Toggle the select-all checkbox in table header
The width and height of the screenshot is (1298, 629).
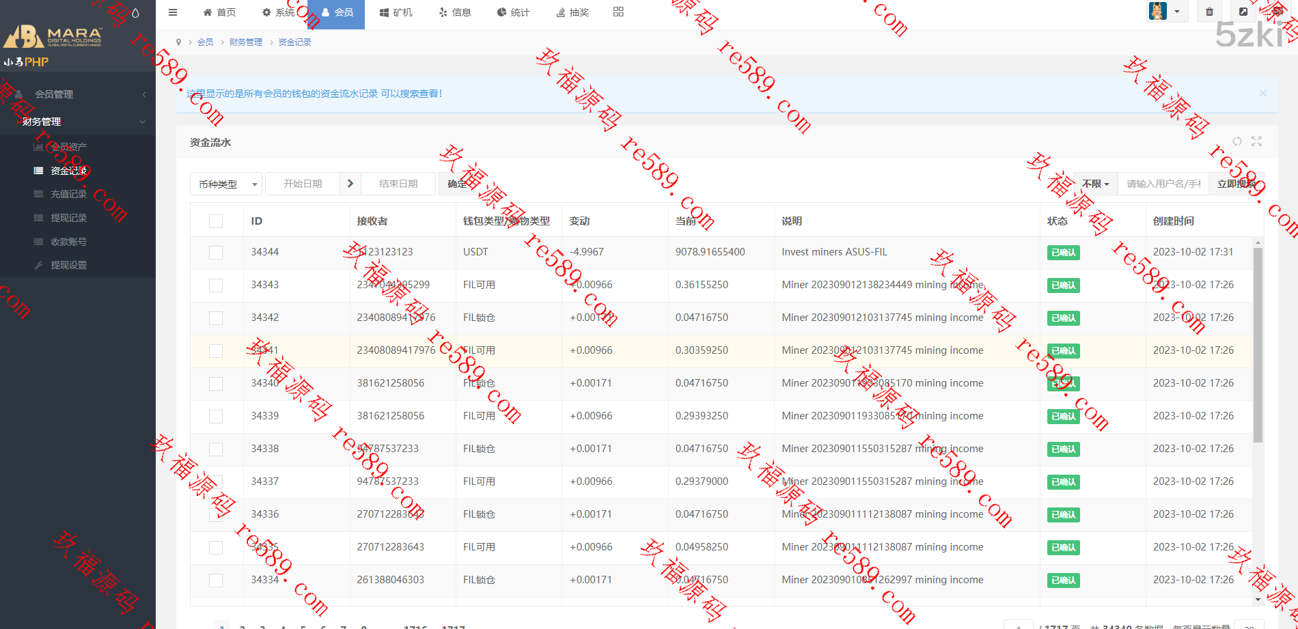click(x=216, y=221)
